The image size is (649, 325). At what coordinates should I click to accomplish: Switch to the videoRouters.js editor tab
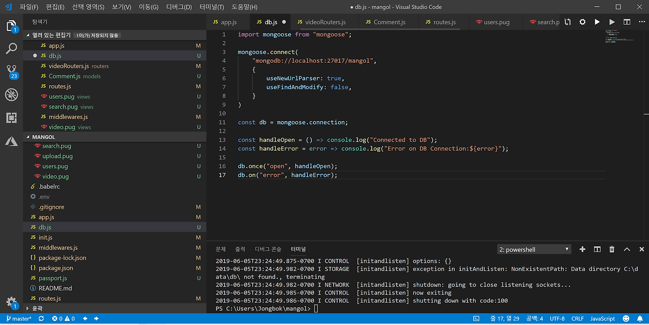coord(324,22)
